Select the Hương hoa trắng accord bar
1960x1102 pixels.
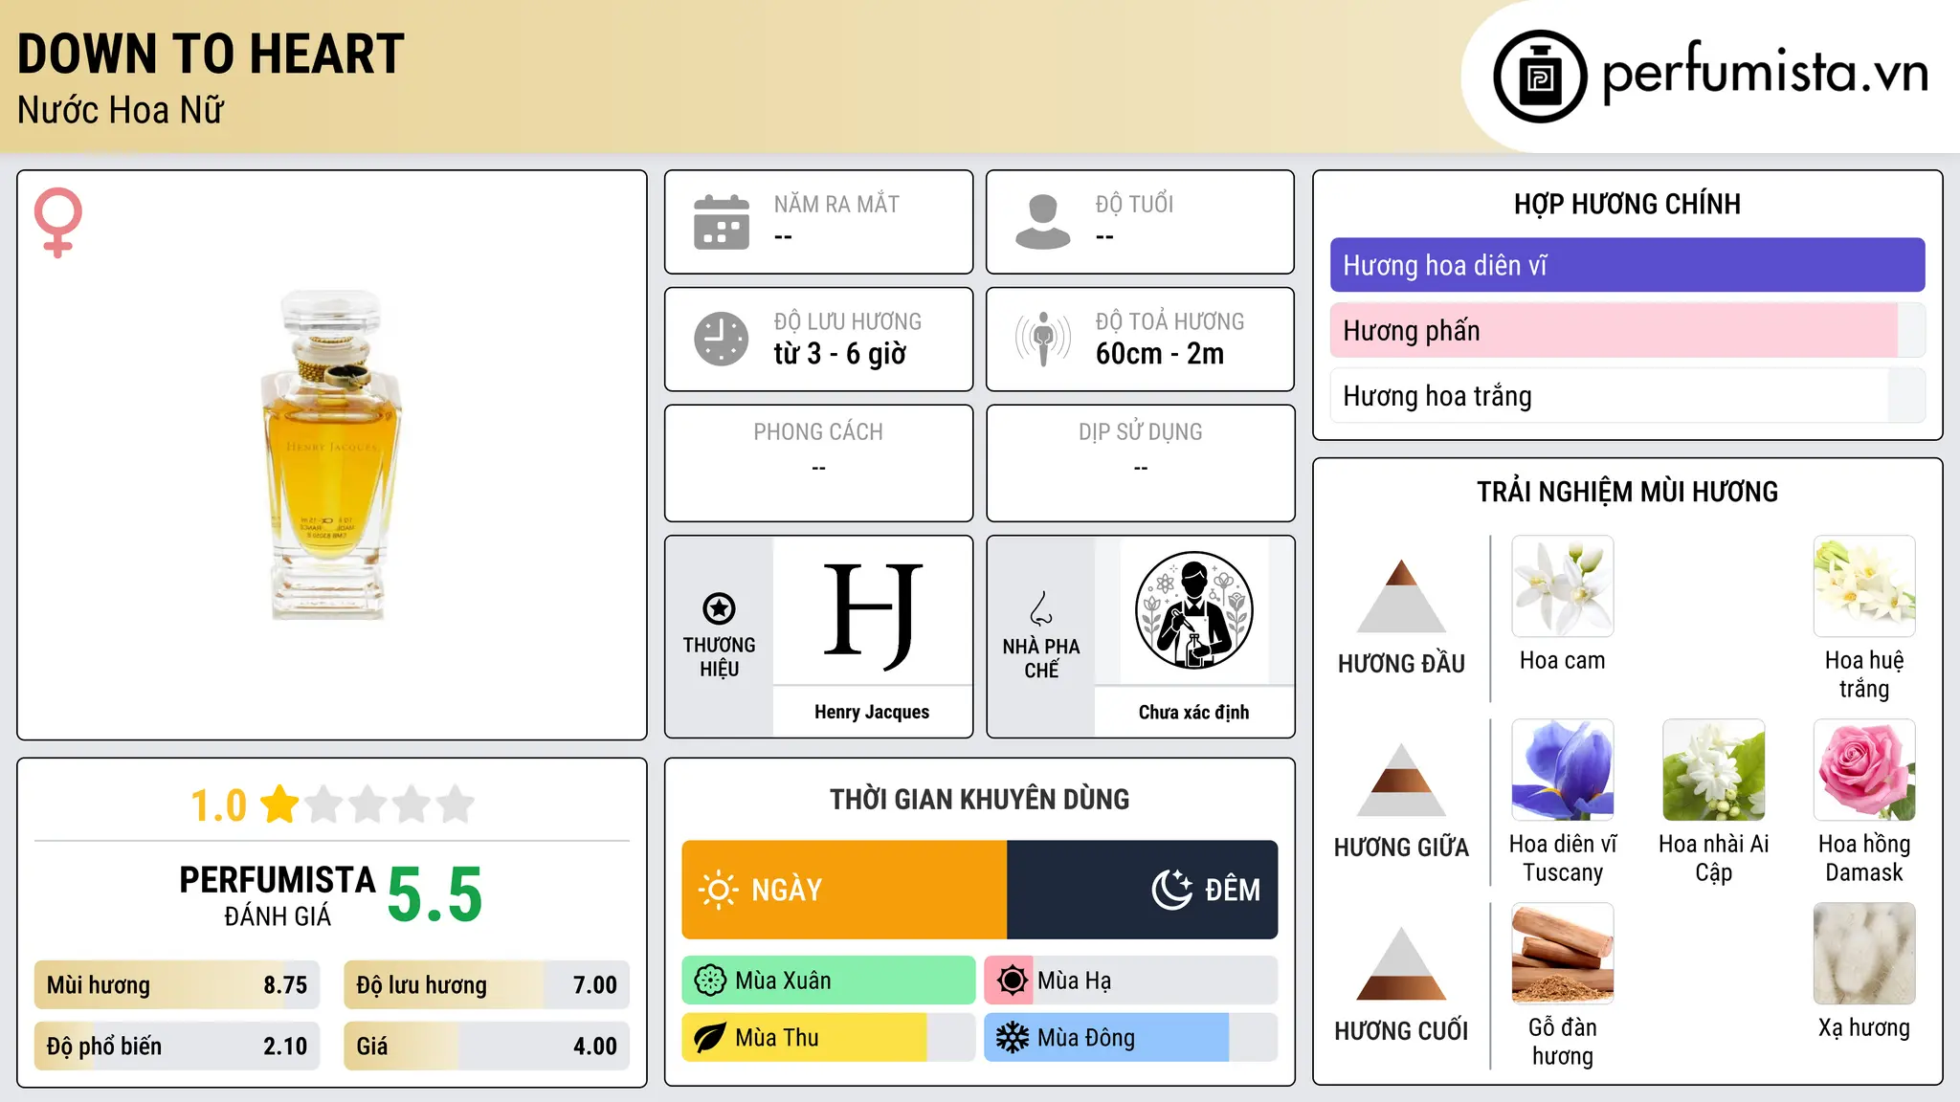(x=1627, y=395)
